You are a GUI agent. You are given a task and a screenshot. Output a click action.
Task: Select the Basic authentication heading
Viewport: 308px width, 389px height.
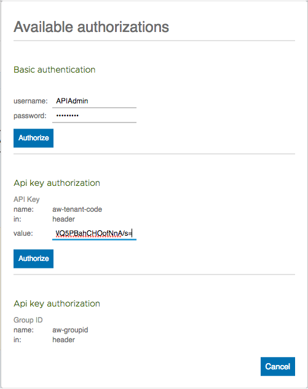pyautogui.click(x=55, y=70)
